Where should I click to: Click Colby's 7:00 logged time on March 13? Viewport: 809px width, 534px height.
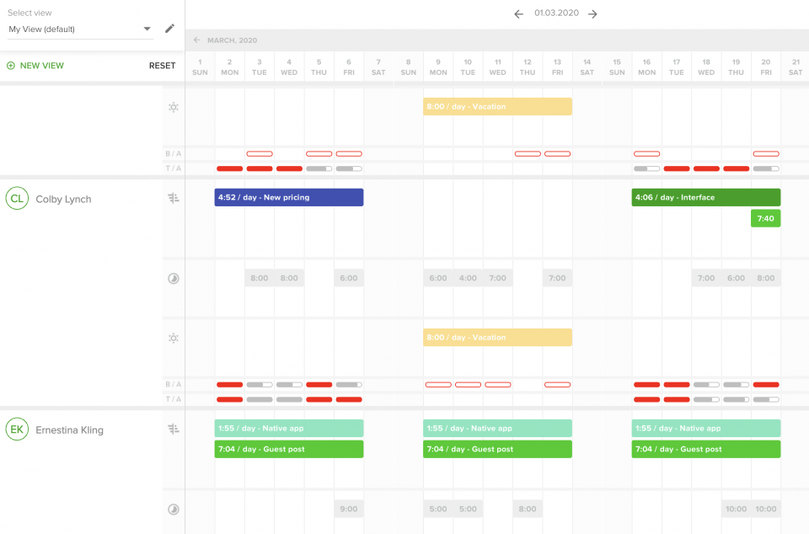[557, 278]
